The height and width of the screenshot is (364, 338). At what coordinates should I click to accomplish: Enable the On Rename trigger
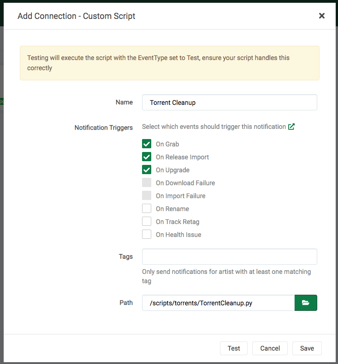point(147,209)
